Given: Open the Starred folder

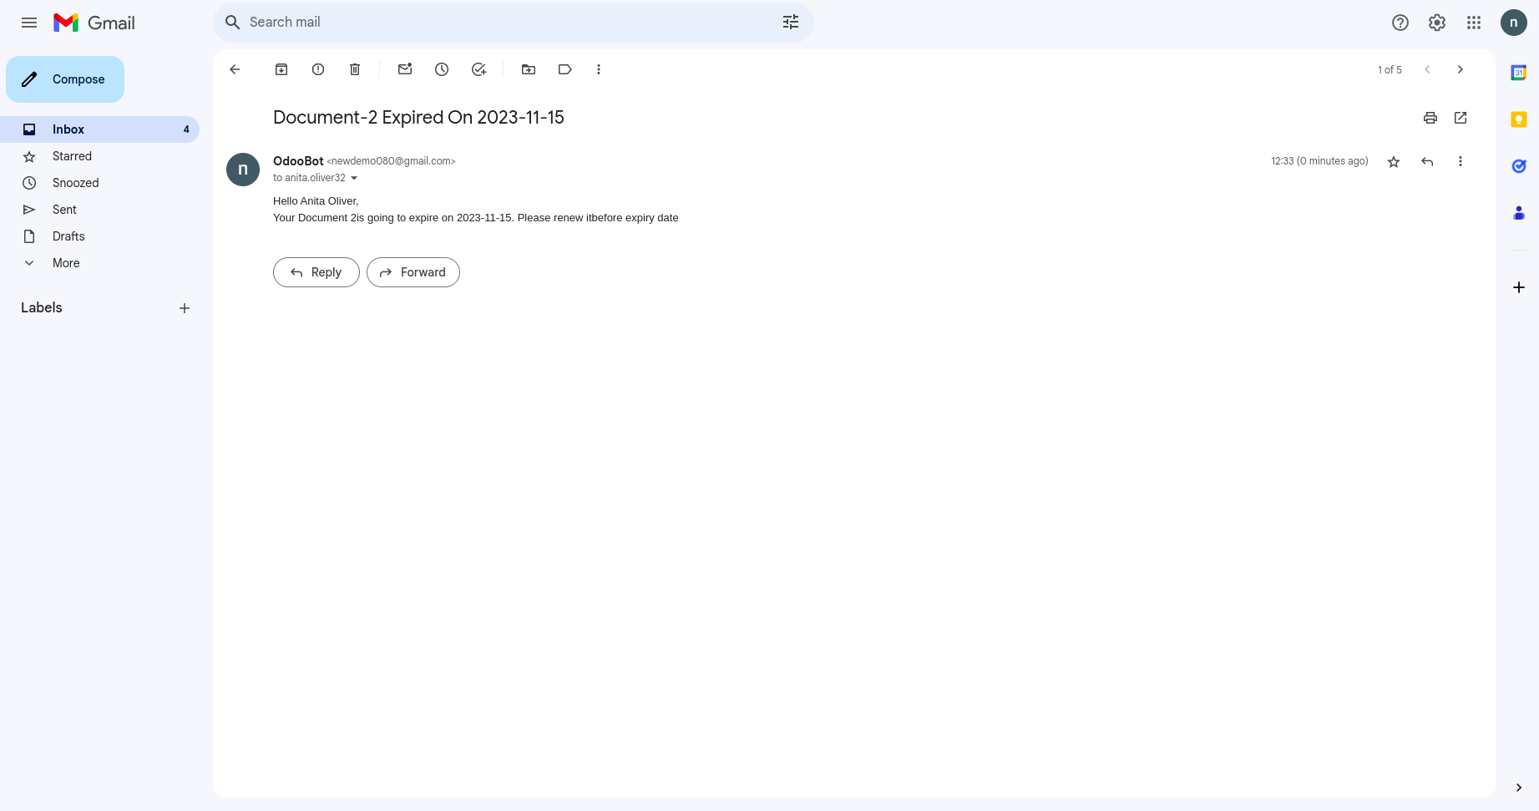Looking at the screenshot, I should click(100, 156).
